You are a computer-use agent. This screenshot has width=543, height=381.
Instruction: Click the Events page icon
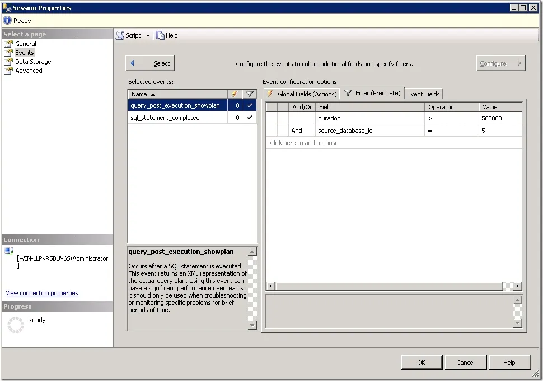point(8,53)
